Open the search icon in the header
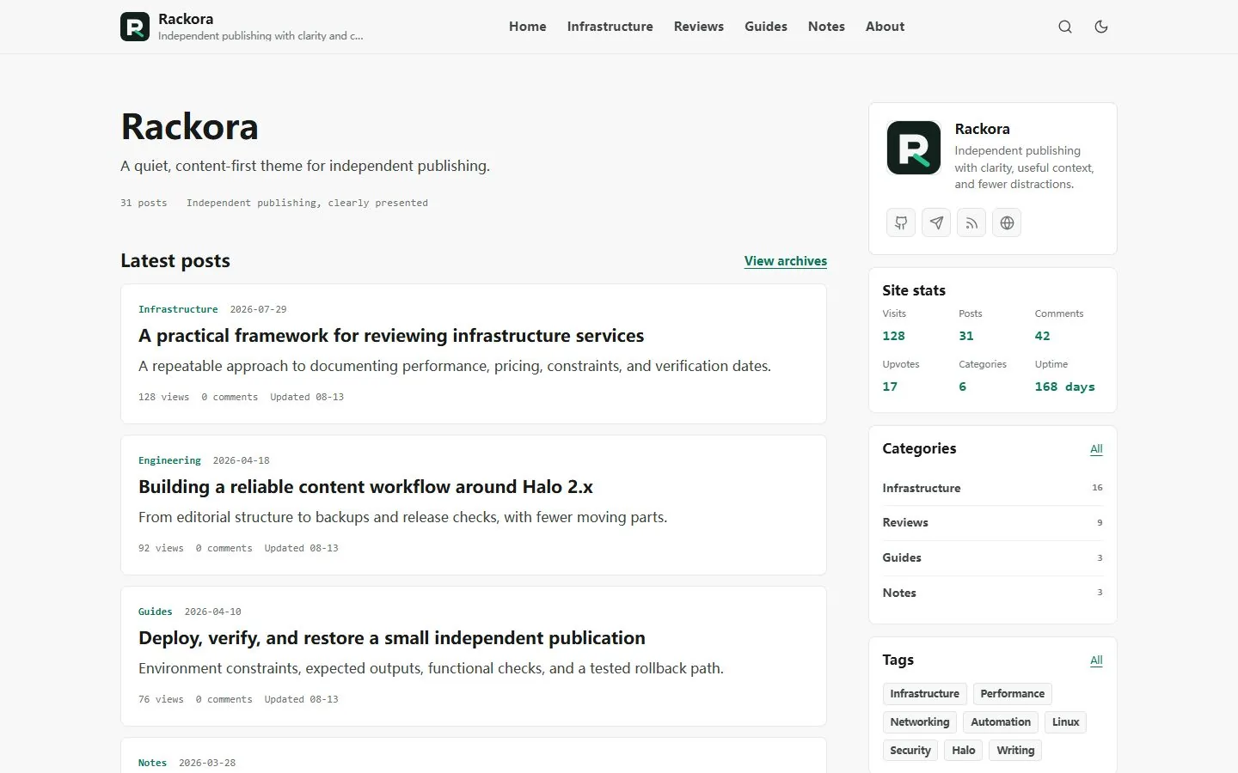Image resolution: width=1238 pixels, height=773 pixels. click(1065, 27)
